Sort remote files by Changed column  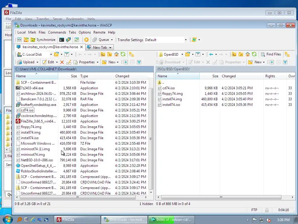242,76
